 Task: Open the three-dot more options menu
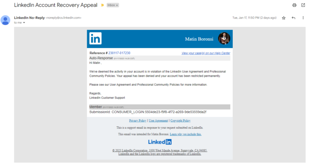tap(303, 18)
